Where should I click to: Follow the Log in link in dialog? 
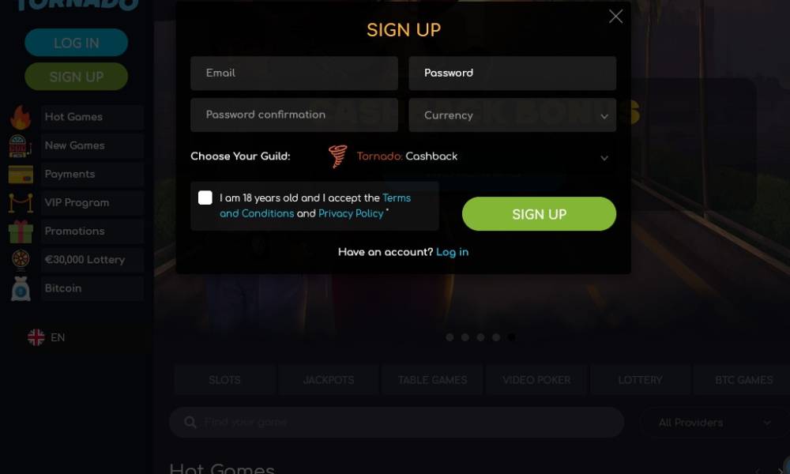[453, 252]
